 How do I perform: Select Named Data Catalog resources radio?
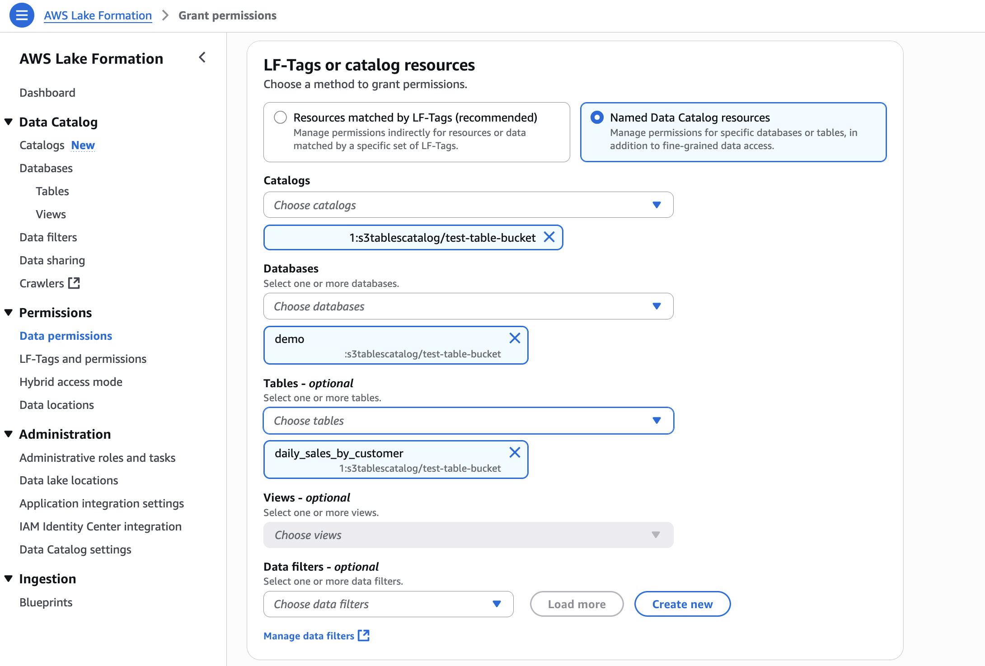(597, 117)
